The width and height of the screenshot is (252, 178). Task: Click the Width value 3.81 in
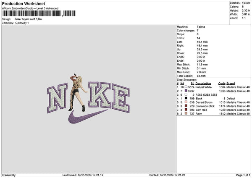(246, 14)
